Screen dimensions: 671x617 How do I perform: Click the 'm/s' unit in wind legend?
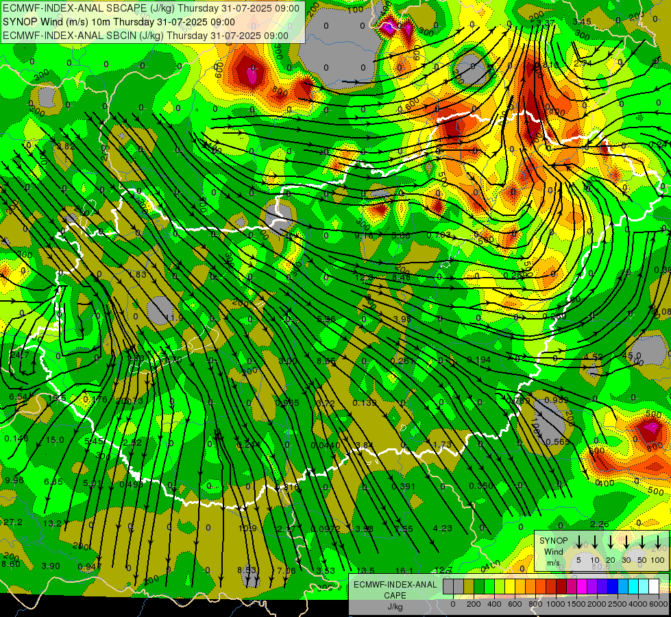click(x=553, y=563)
